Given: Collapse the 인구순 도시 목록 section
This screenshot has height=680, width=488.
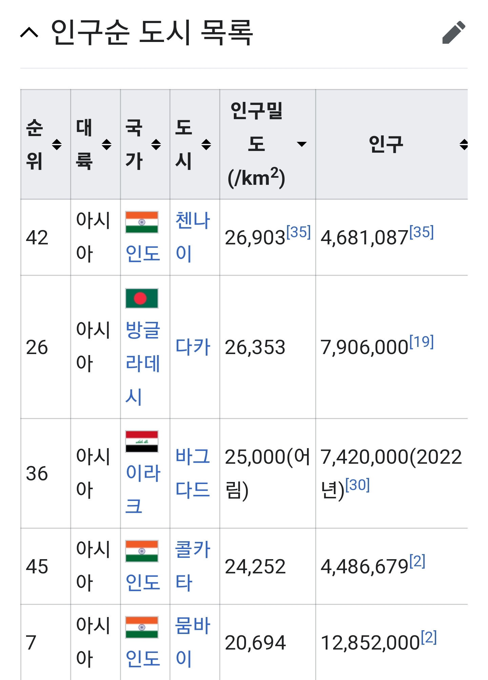Looking at the screenshot, I should 29,32.
